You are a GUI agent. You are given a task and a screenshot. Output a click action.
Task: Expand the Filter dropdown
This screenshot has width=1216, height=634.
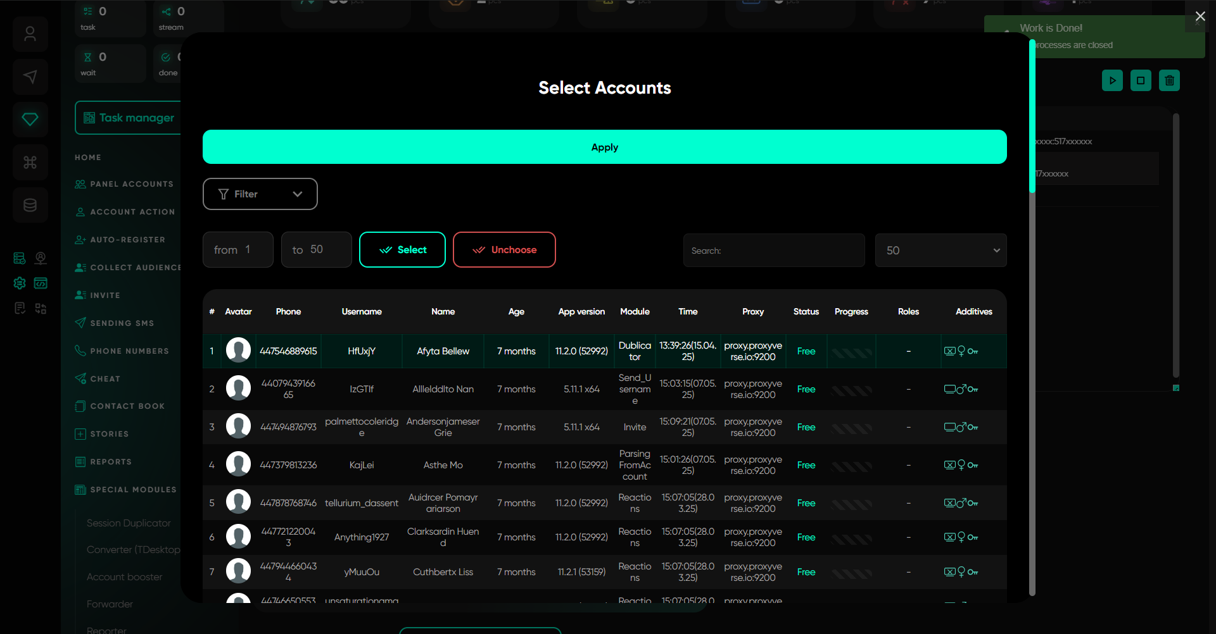tap(260, 194)
